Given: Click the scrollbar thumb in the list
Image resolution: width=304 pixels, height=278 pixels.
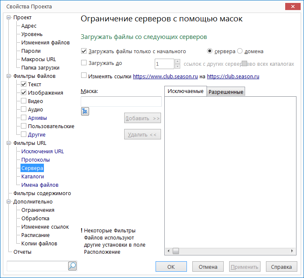Looking at the screenshot, I should tap(176, 251).
